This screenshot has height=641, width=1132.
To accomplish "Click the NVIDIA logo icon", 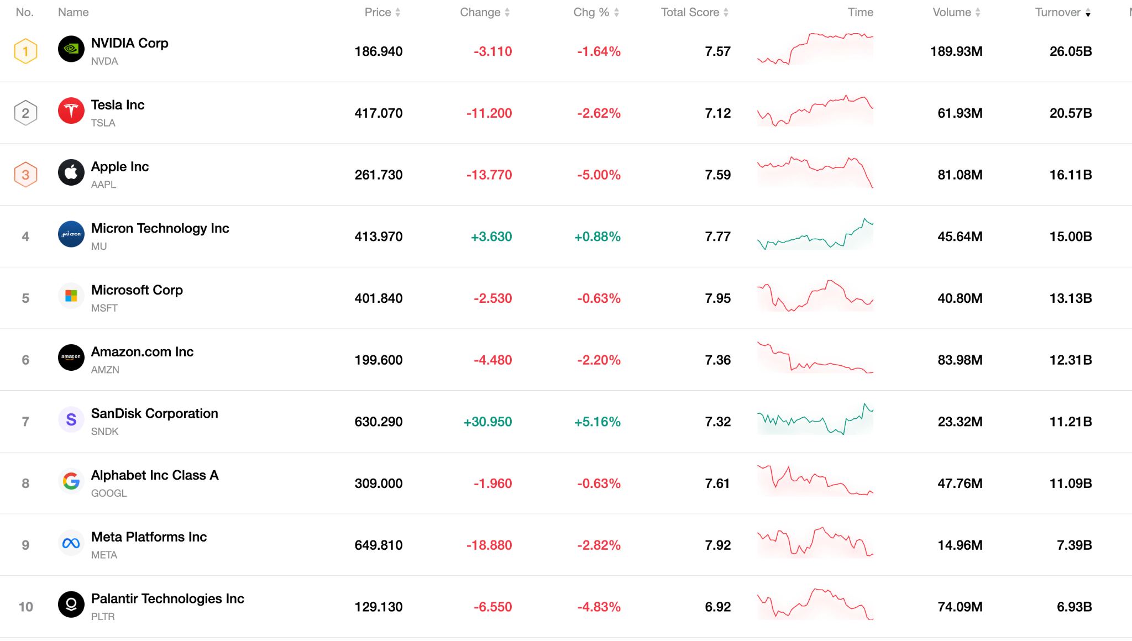I will tap(71, 49).
